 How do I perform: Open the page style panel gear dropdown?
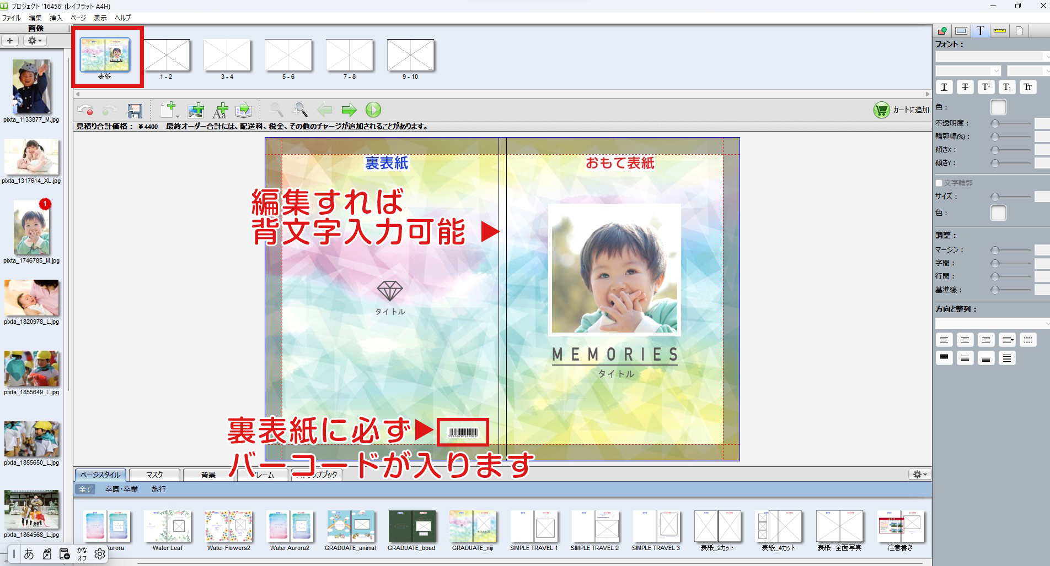tap(920, 474)
